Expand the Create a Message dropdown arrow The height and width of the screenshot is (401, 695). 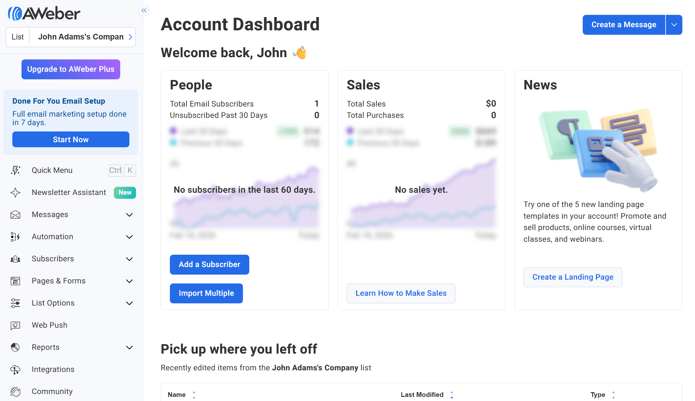pyautogui.click(x=674, y=25)
